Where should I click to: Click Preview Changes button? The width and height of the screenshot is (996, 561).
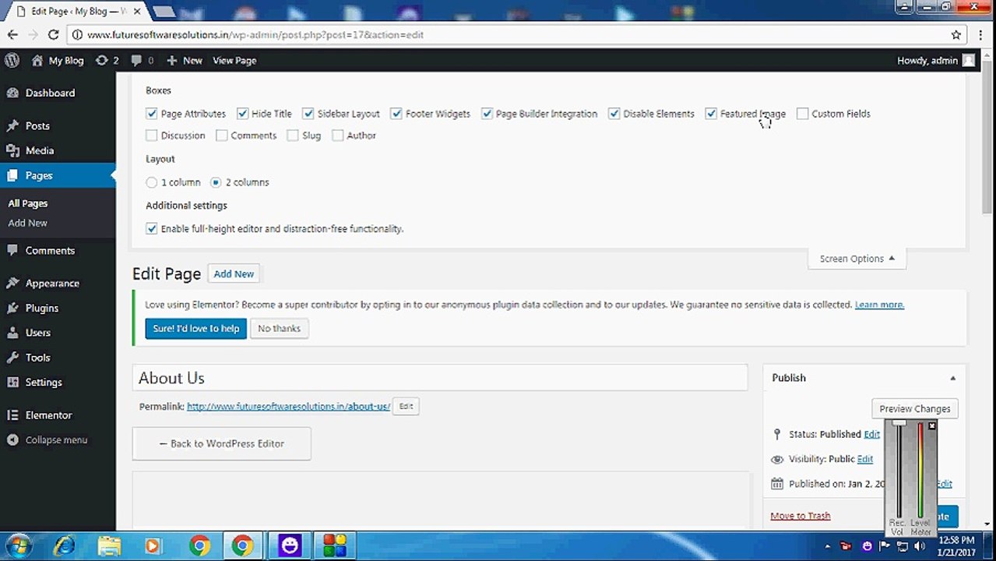pos(915,408)
